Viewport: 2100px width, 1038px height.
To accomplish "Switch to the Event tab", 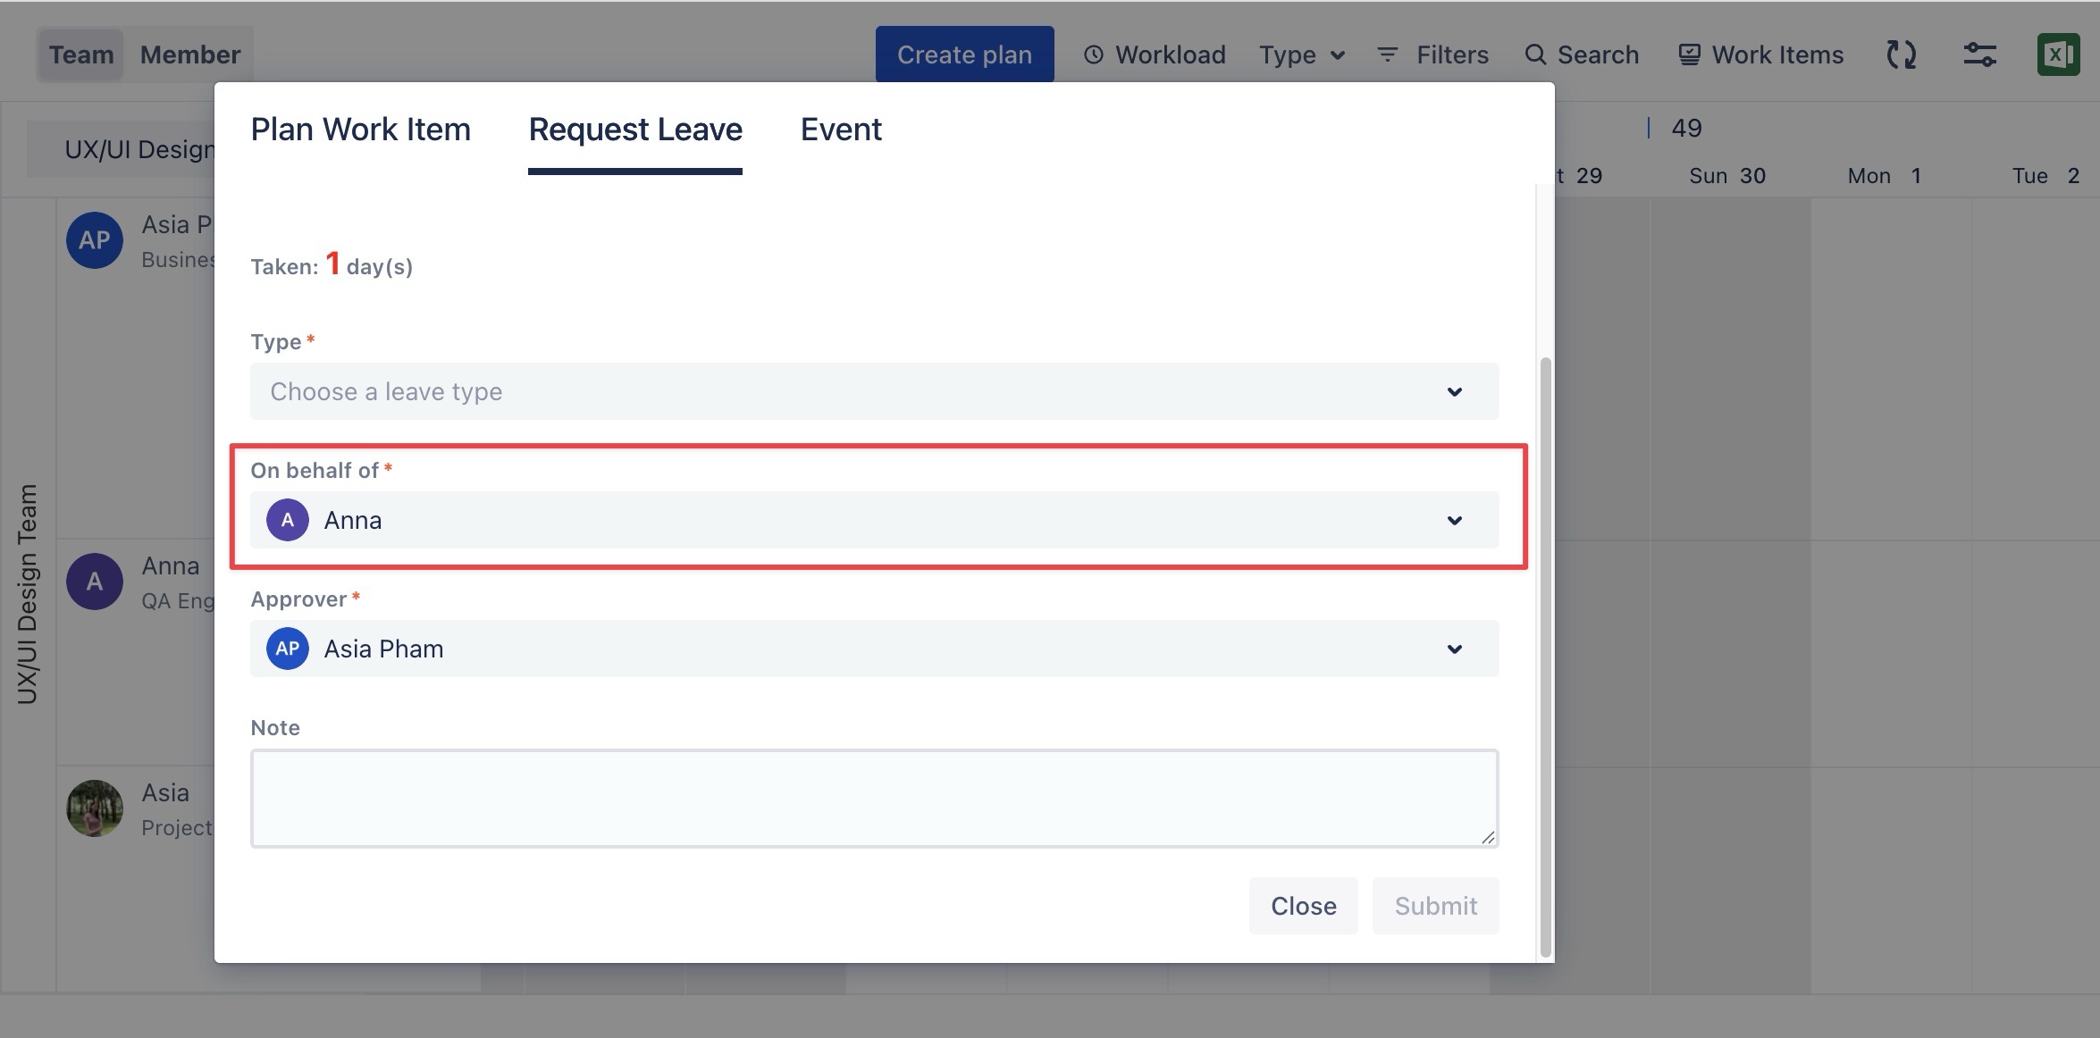I will click(x=840, y=130).
